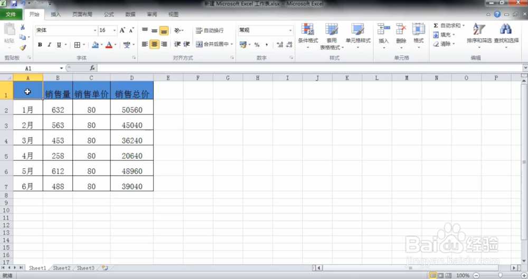Open 套用表格格式 table format gallery
This screenshot has width=528, height=279.
coord(332,36)
